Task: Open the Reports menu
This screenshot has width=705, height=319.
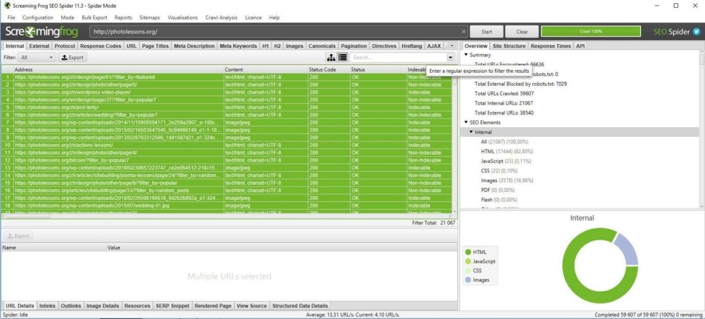Action: [123, 17]
